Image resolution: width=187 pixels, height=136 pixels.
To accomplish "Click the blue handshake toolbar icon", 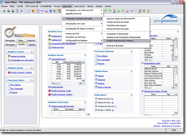I will [x=42, y=11].
